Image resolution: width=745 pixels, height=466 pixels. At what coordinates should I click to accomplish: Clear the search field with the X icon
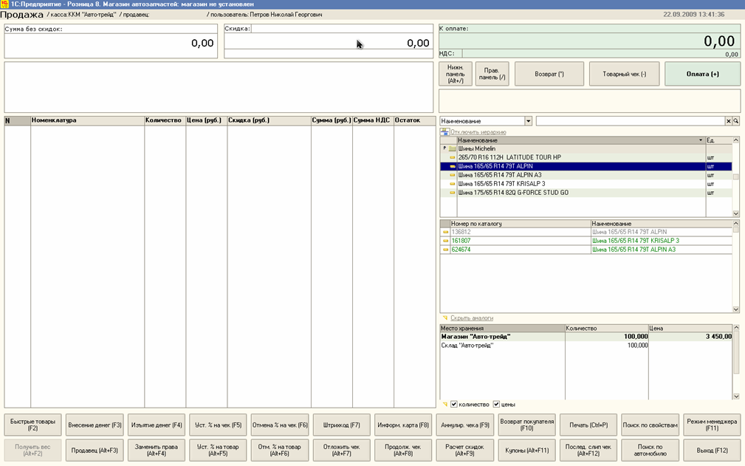[x=728, y=121]
